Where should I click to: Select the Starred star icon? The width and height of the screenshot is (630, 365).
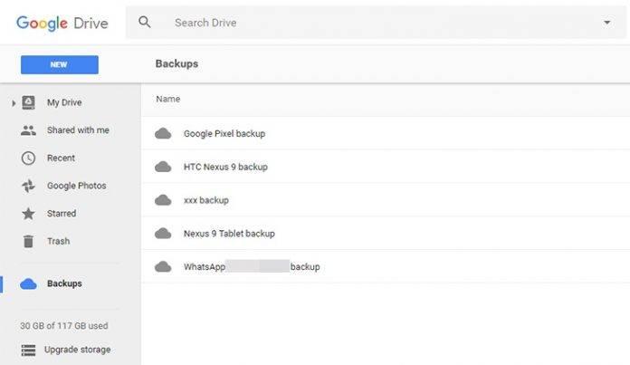pyautogui.click(x=28, y=214)
